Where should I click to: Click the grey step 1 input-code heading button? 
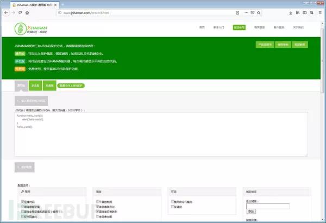point(31,101)
